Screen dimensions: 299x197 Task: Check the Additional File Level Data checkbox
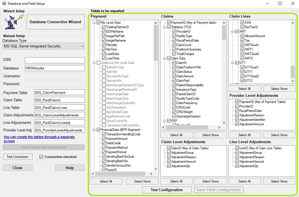98,63
